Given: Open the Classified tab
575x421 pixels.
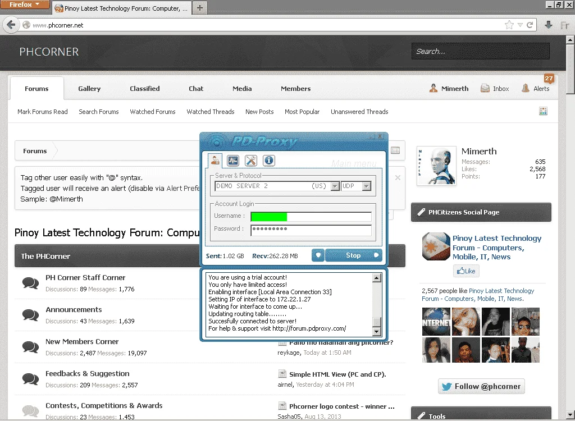Looking at the screenshot, I should (x=144, y=88).
